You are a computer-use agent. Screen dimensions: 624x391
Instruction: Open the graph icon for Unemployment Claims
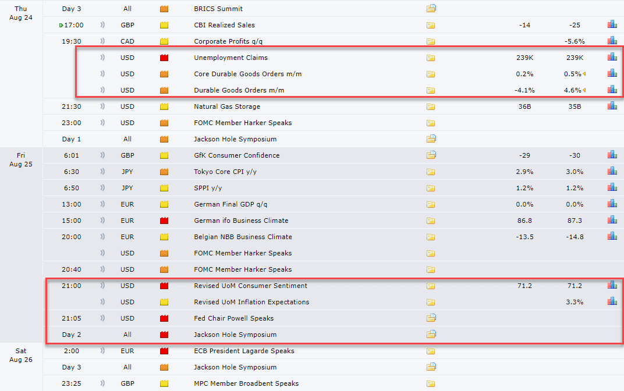[x=611, y=57]
